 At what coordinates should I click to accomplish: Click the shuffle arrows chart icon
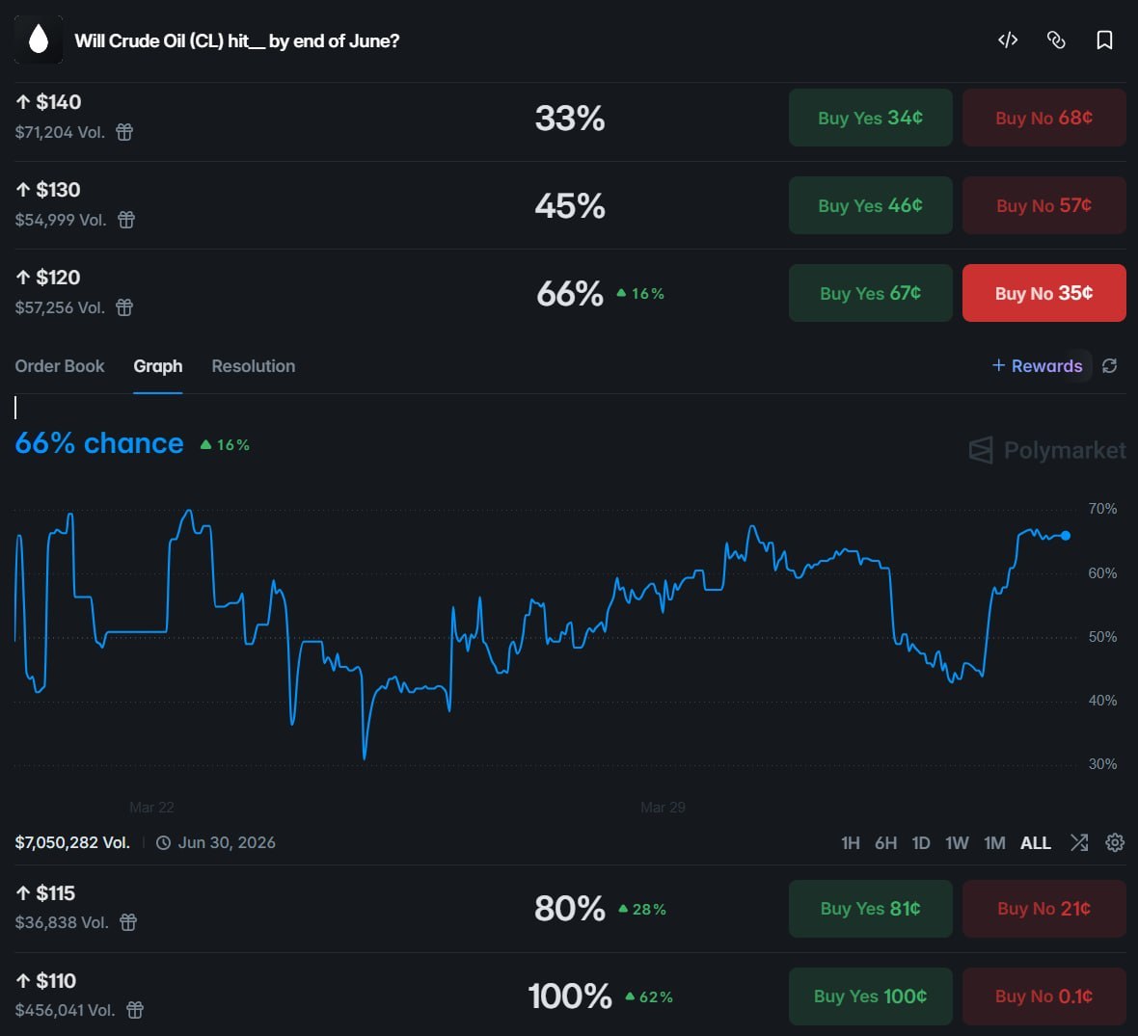click(1079, 842)
